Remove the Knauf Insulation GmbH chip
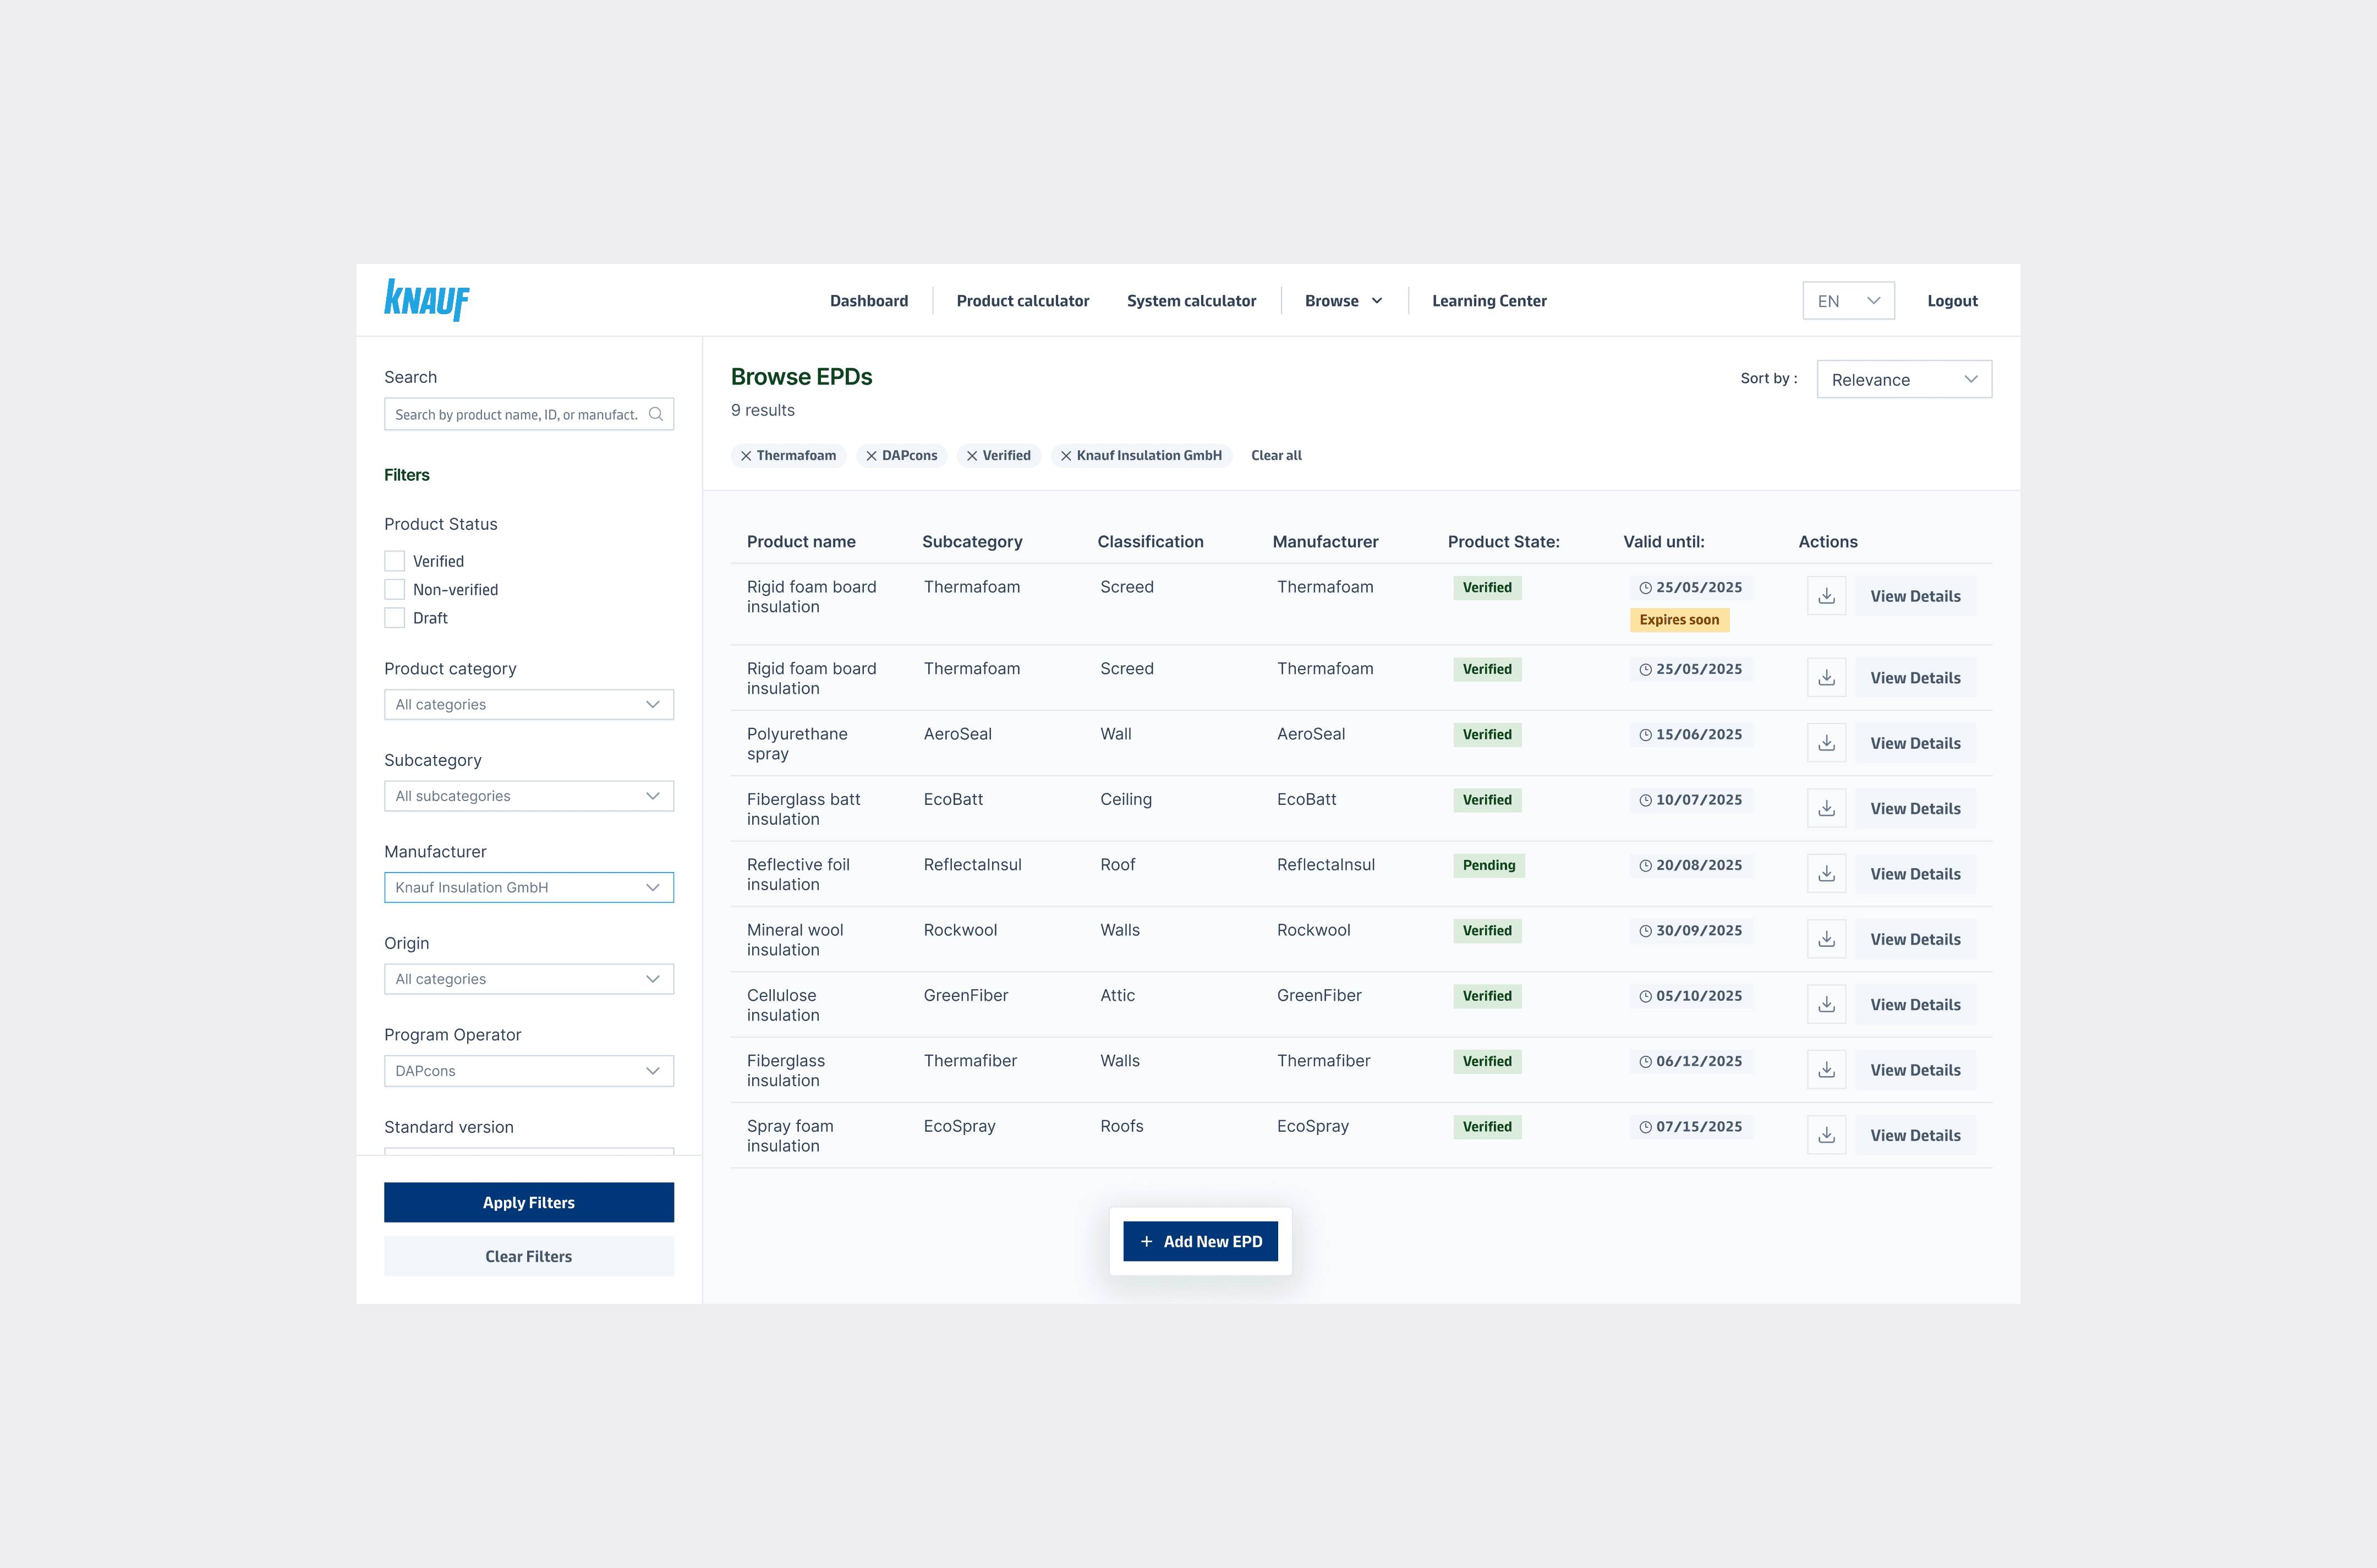The image size is (2377, 1568). coord(1066,456)
